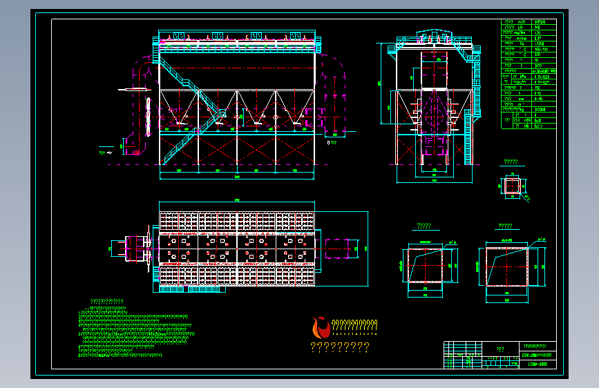Click the yellow question-mark text below the logo
Viewport: 599px width, 388px height.
click(x=340, y=347)
